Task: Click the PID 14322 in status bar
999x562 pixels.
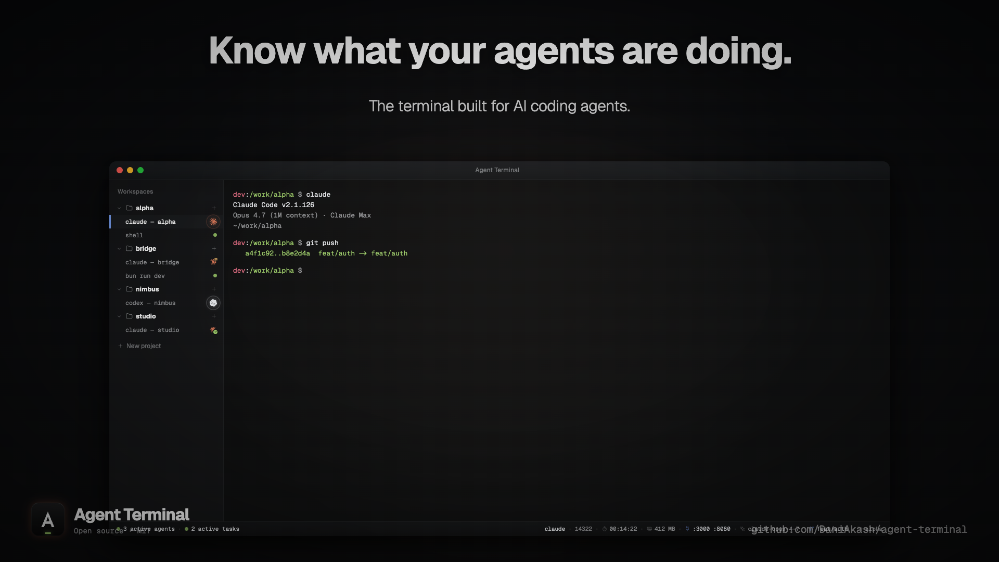Action: click(583, 529)
